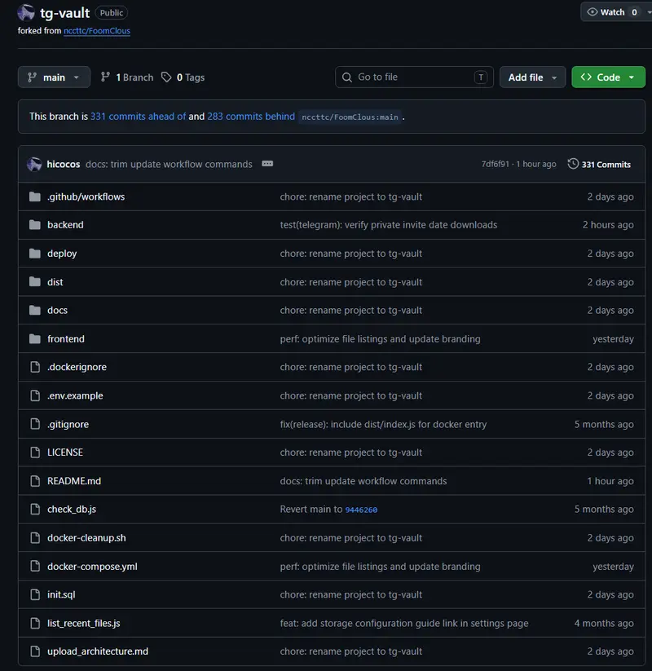Click the folder icon beside .github/workflows
This screenshot has height=671, width=652.
(35, 196)
